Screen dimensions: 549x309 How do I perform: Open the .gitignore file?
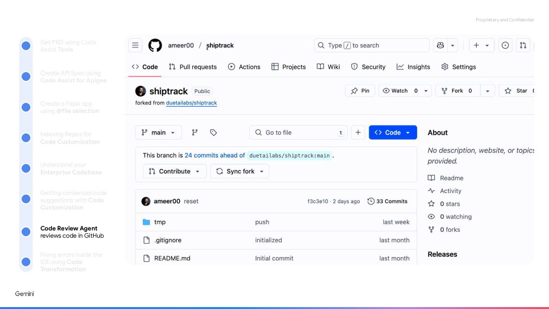(x=168, y=240)
